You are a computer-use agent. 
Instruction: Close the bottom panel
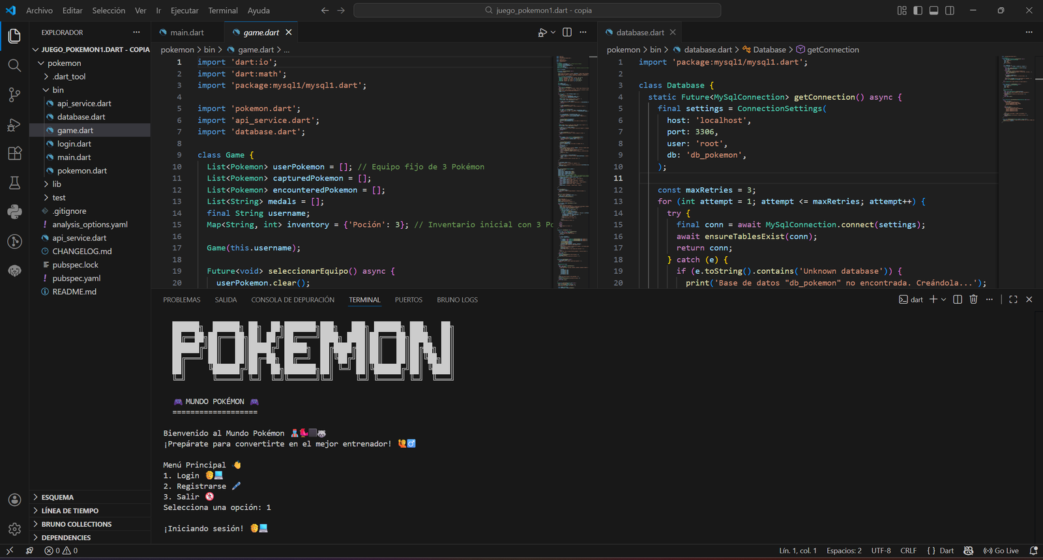pyautogui.click(x=1029, y=299)
